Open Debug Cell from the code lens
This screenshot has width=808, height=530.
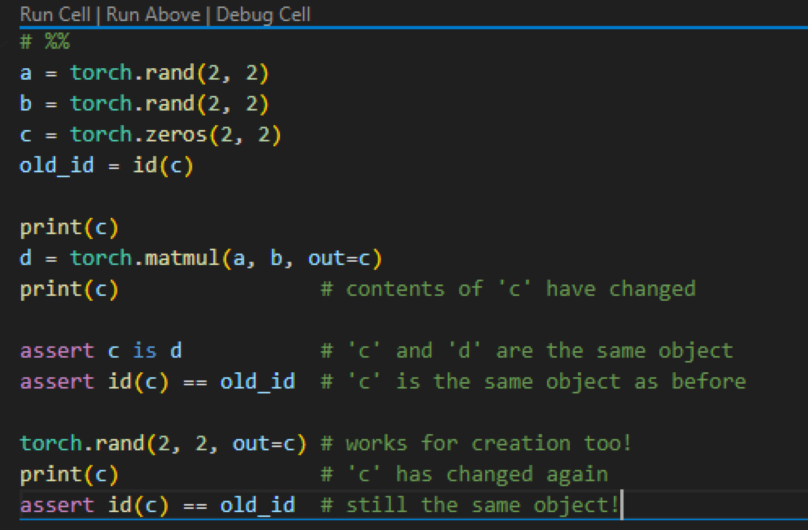pos(263,15)
